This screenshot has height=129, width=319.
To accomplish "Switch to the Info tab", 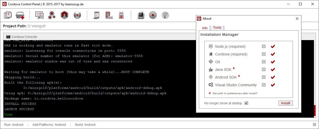I will click(x=205, y=28).
